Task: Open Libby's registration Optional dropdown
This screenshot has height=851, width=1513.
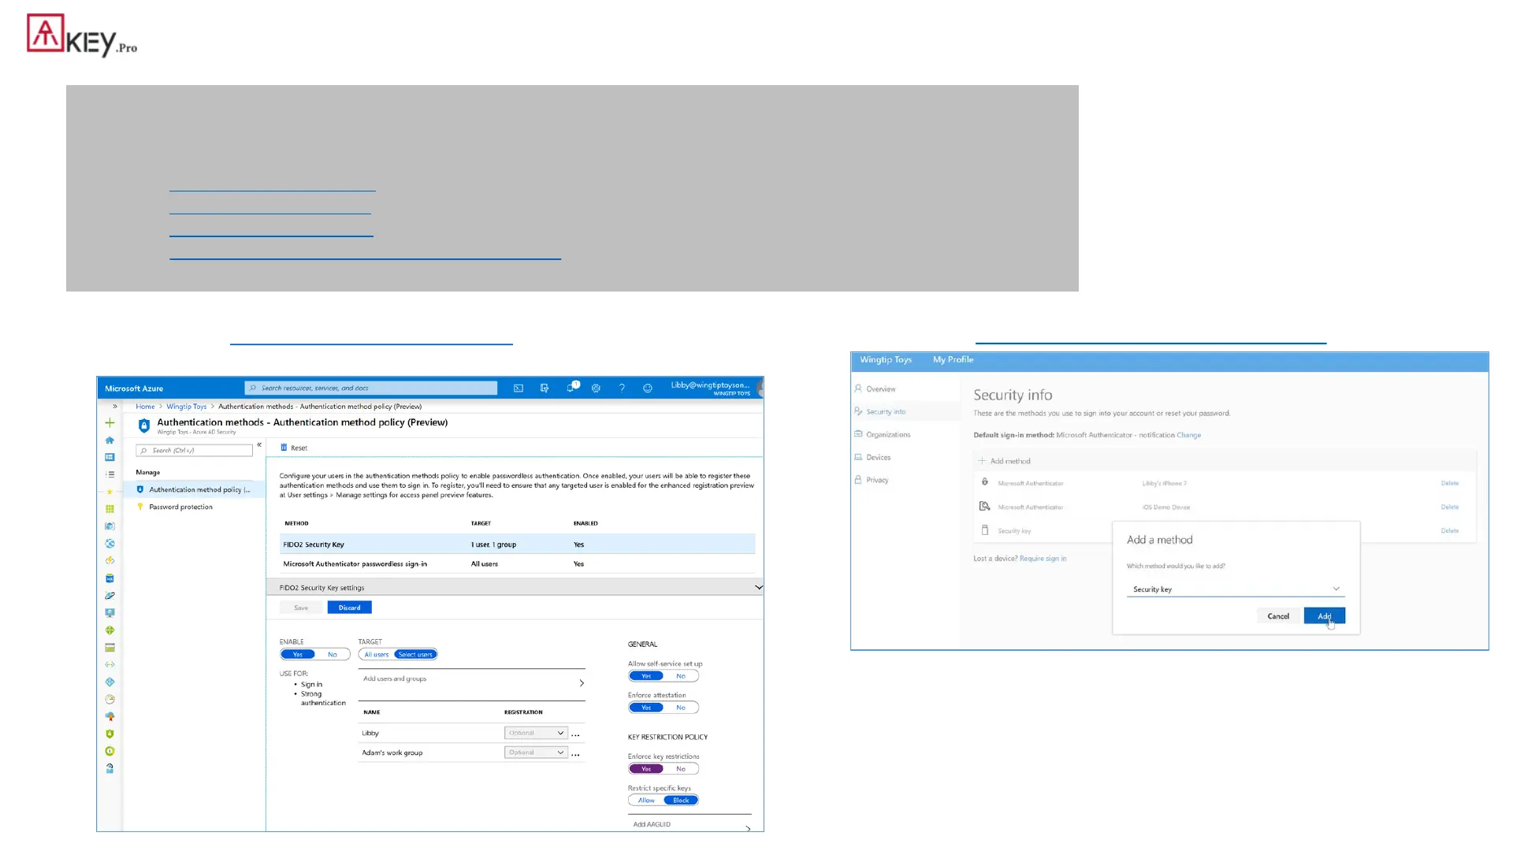Action: [536, 734]
